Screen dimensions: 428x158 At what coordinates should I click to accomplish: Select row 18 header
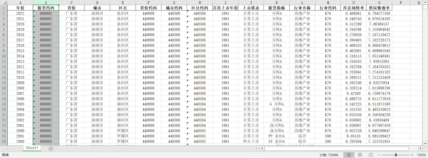[x=3, y=99]
